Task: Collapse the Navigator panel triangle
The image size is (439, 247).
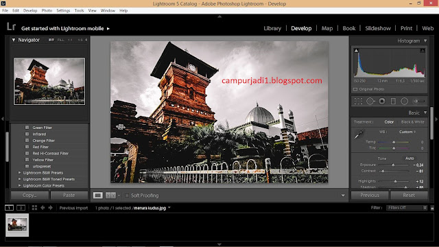Action: pos(14,40)
